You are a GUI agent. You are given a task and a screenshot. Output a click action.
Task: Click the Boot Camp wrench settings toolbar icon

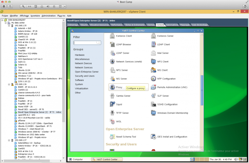[23, 6]
